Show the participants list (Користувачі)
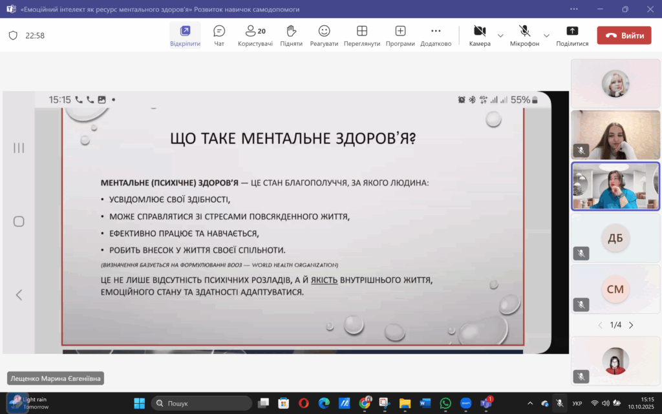Image resolution: width=662 pixels, height=414 pixels. click(x=255, y=35)
